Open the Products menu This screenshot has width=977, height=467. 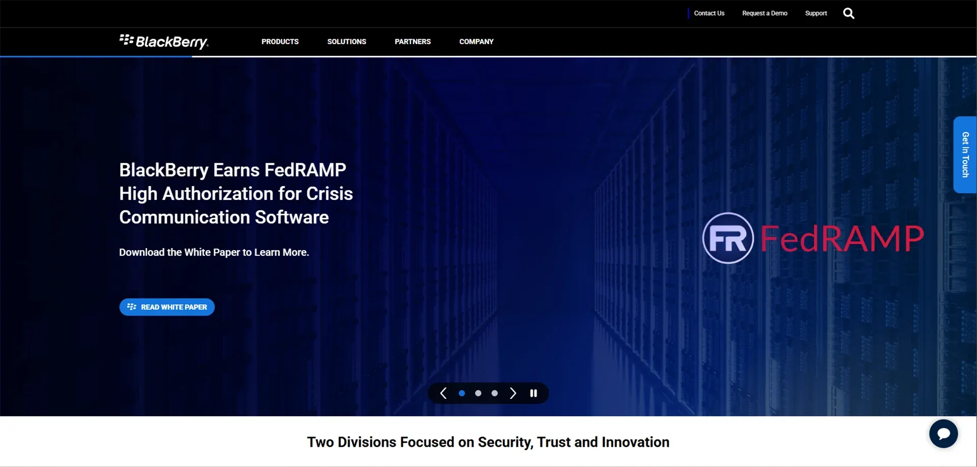[280, 42]
